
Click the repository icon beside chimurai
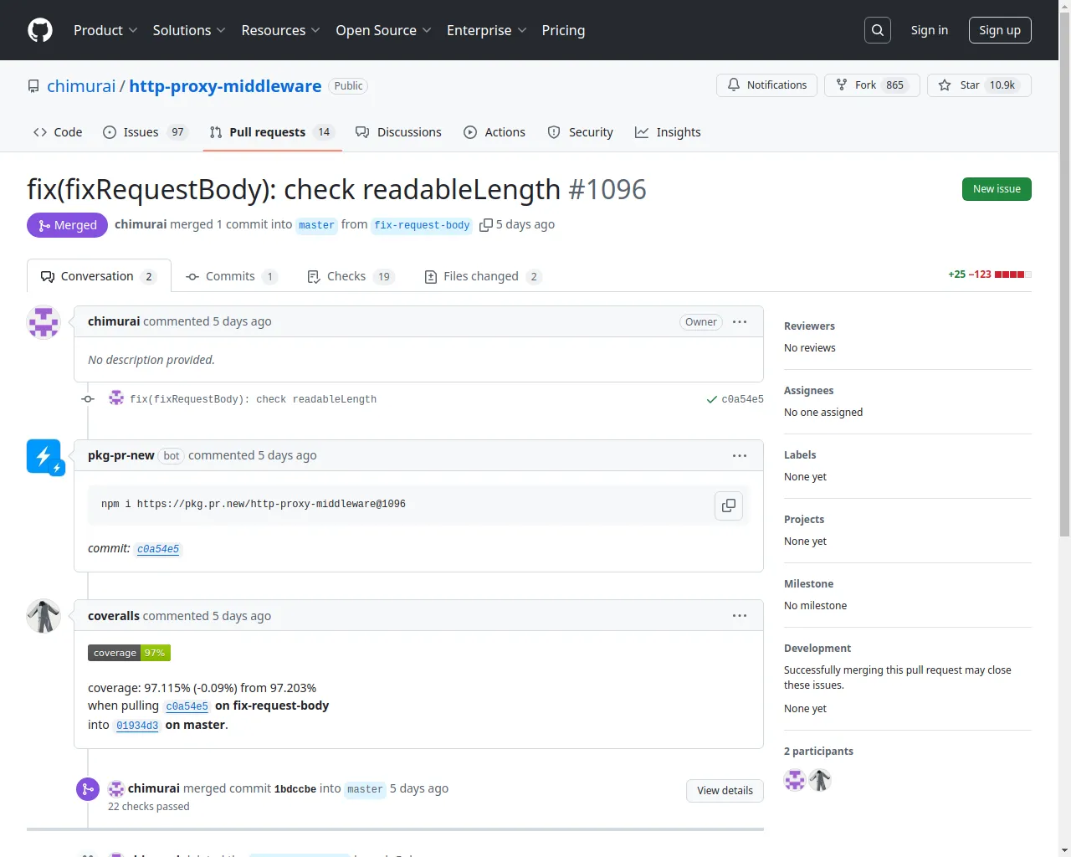pos(33,86)
